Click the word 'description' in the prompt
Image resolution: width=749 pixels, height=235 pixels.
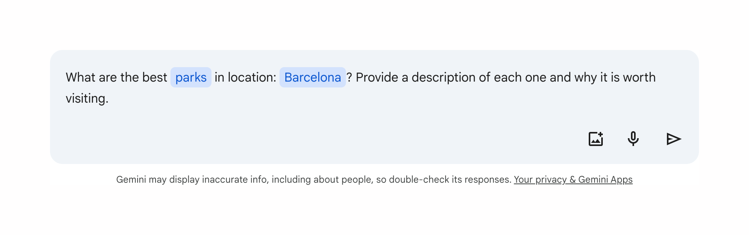pyautogui.click(x=444, y=77)
